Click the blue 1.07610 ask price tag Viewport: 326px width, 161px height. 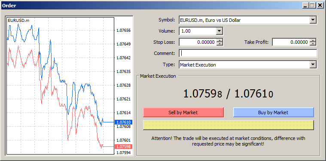pyautogui.click(x=124, y=122)
